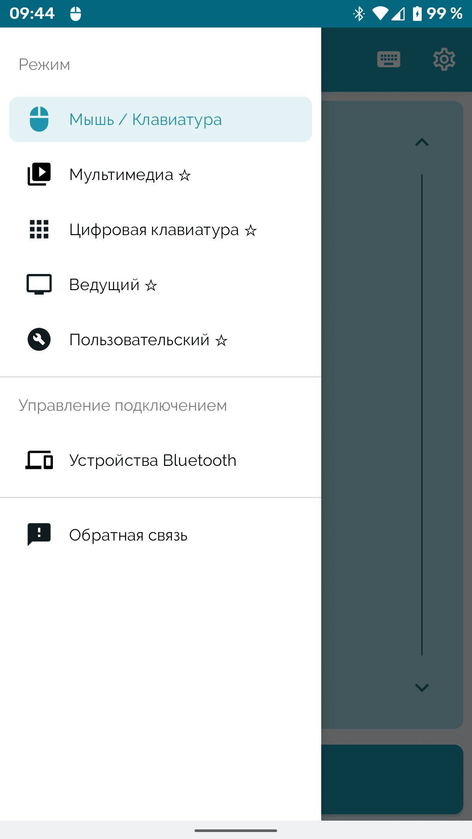472x839 pixels.
Task: Open the keyboard icon in top bar
Action: pyautogui.click(x=389, y=59)
